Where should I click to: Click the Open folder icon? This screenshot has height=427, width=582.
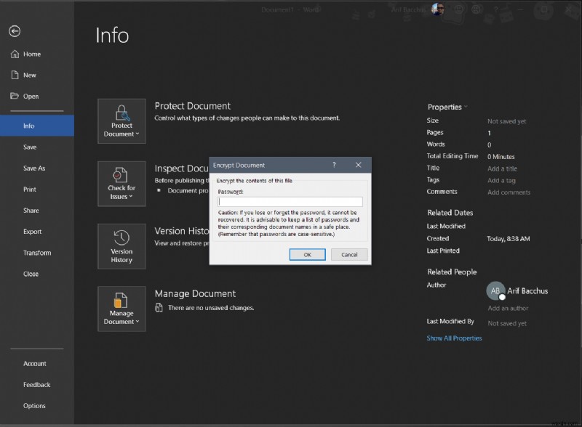(15, 96)
